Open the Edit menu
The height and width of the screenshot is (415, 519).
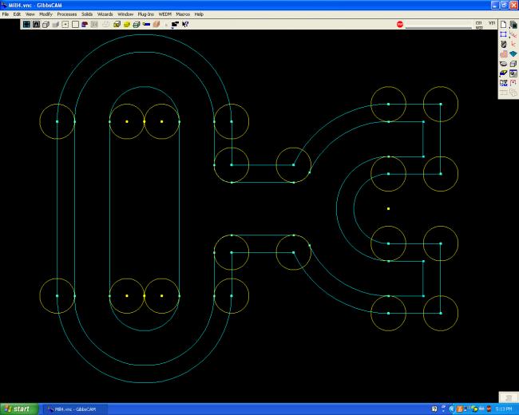coord(17,14)
